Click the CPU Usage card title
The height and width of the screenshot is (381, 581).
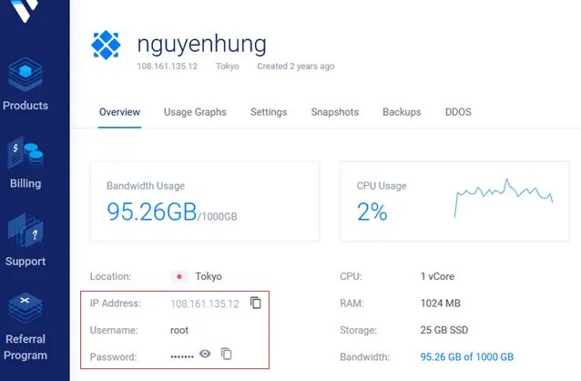click(382, 186)
